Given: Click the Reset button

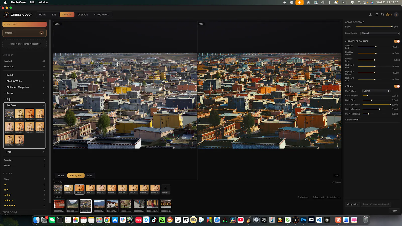Looking at the screenshot, I should tap(394, 211).
